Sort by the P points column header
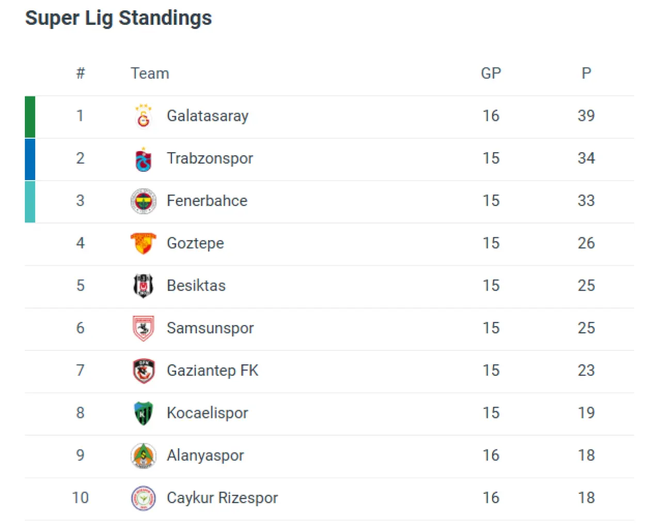Screen dimensions: 661x530 pos(586,73)
